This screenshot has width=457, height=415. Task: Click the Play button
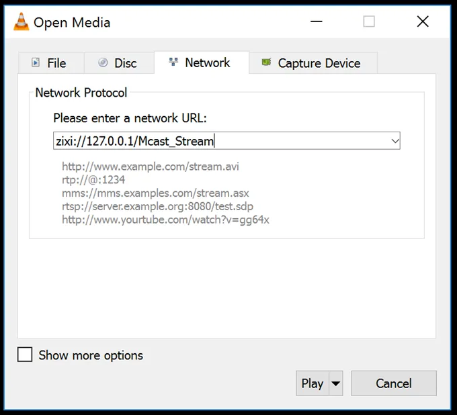pyautogui.click(x=313, y=383)
